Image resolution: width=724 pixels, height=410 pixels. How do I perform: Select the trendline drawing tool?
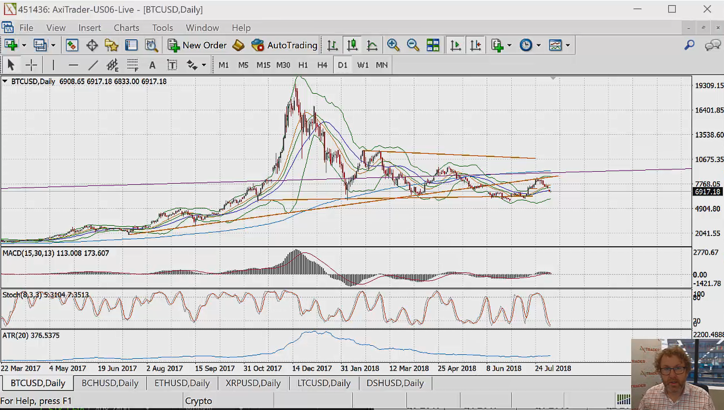93,65
